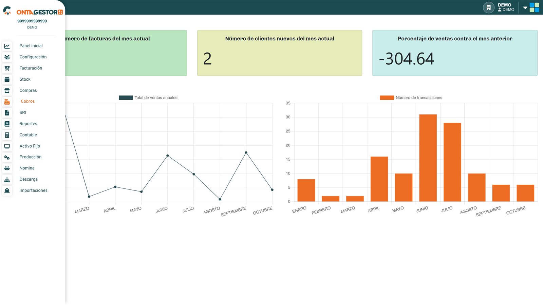Screen dimensions: 543x305
Task: Open the colored squares app switcher
Action: tap(535, 7)
